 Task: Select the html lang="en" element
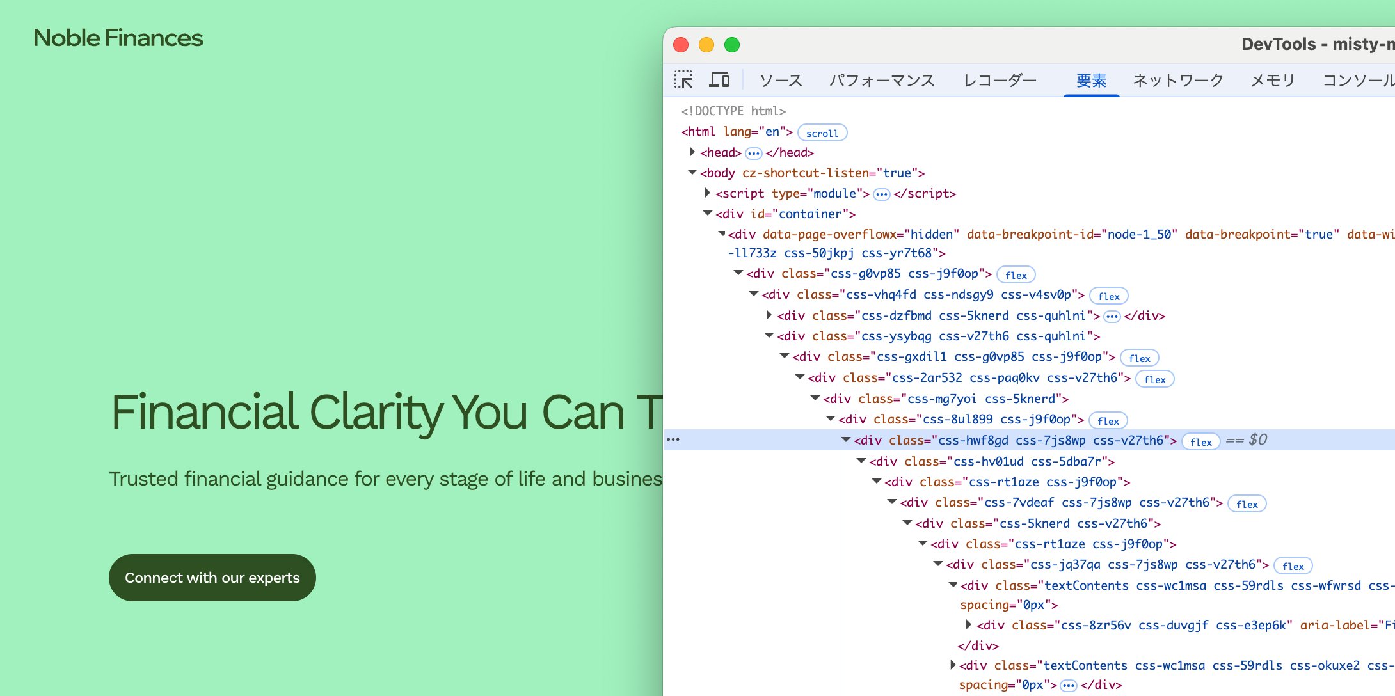[737, 131]
